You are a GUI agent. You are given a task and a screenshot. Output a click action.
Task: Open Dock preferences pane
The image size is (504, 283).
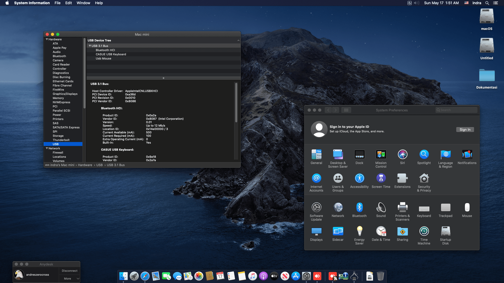tap(359, 157)
